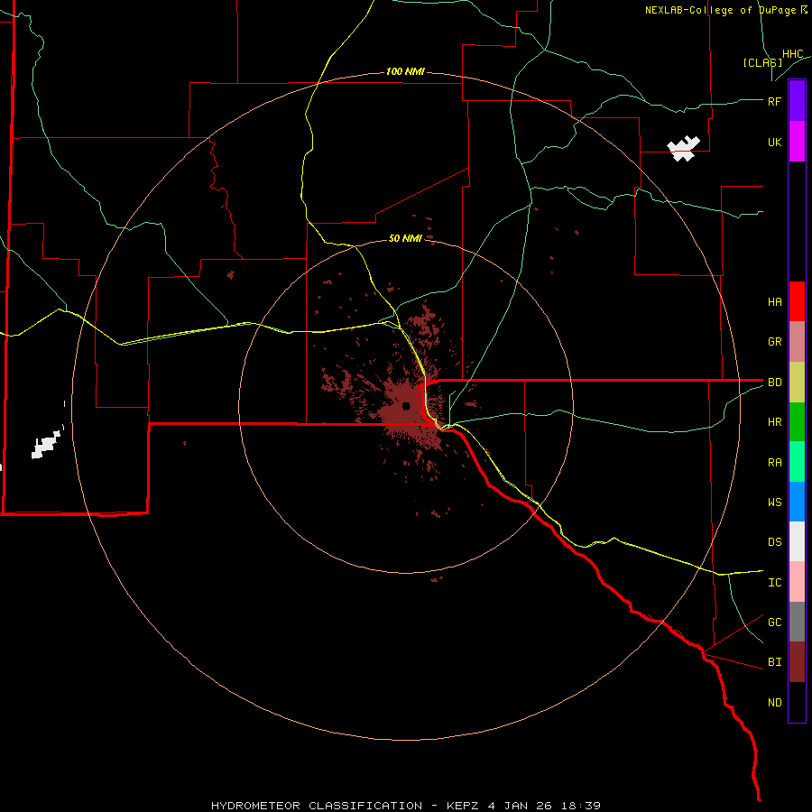Click the [CLAS] units label
The image size is (812, 812).
(762, 62)
